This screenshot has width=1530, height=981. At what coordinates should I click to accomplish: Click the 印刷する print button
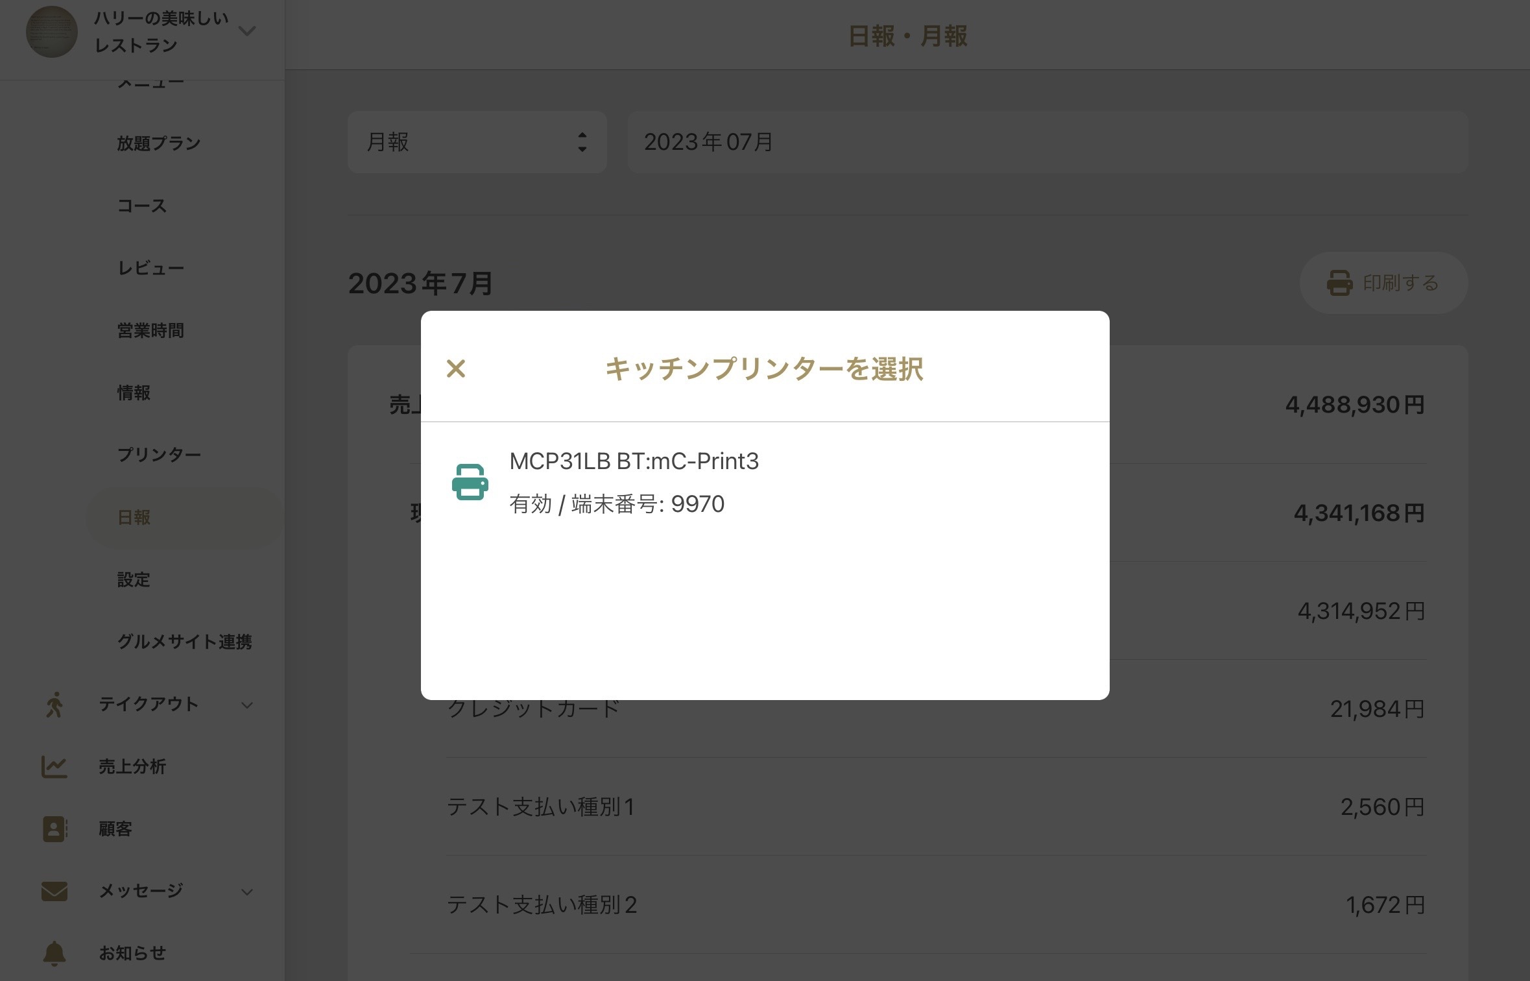(x=1383, y=283)
